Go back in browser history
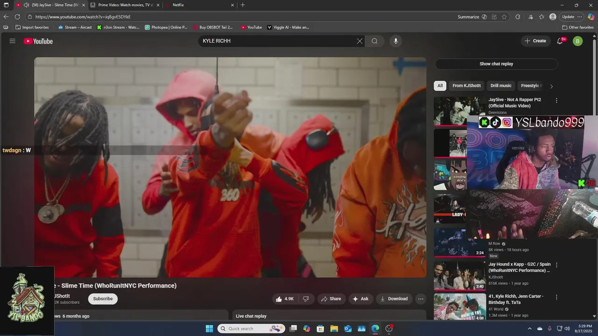 click(x=6, y=17)
